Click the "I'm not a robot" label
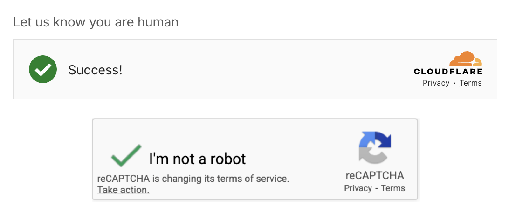 point(197,159)
